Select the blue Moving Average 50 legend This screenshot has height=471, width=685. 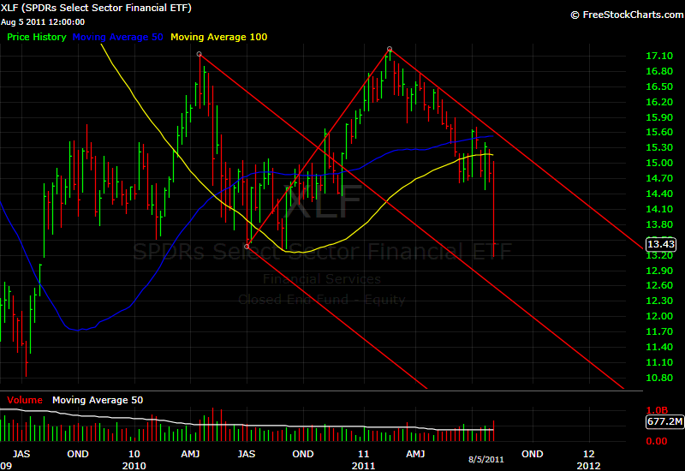pos(117,37)
